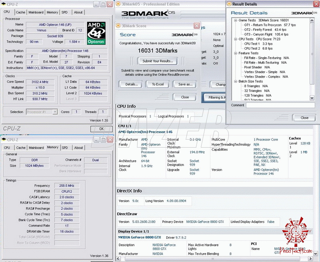Click FSB:DRAM value CPU/12

click(67, 191)
